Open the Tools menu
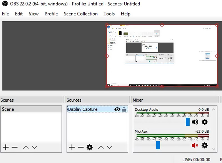222x163 pixels. [x=109, y=14]
